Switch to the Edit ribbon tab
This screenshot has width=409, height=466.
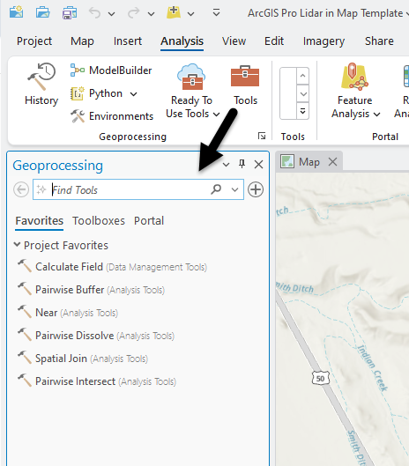point(274,41)
